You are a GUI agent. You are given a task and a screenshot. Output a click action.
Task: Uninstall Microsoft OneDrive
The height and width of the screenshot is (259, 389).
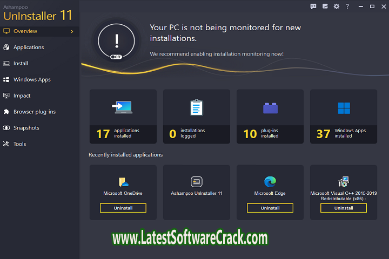123,208
